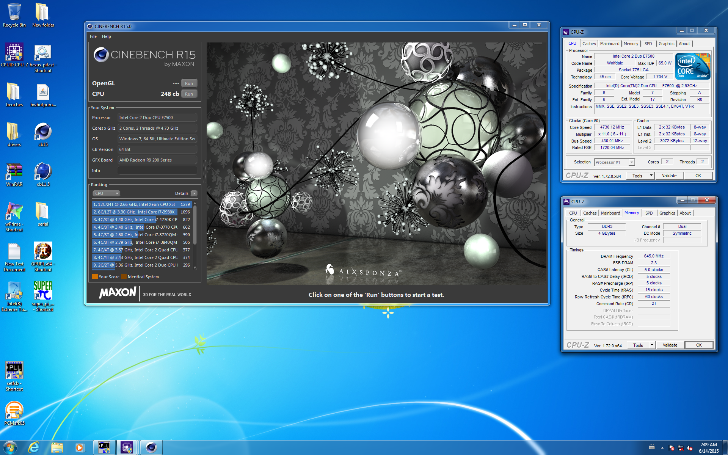Open the CPU ranking type dropdown
728x455 pixels.
(x=107, y=193)
